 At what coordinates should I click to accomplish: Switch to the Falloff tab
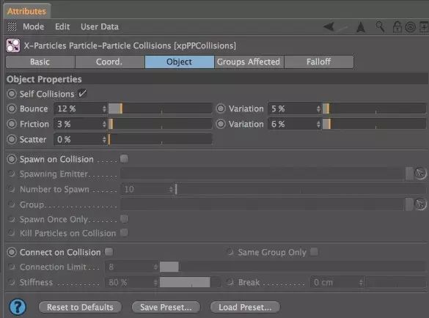pos(319,62)
